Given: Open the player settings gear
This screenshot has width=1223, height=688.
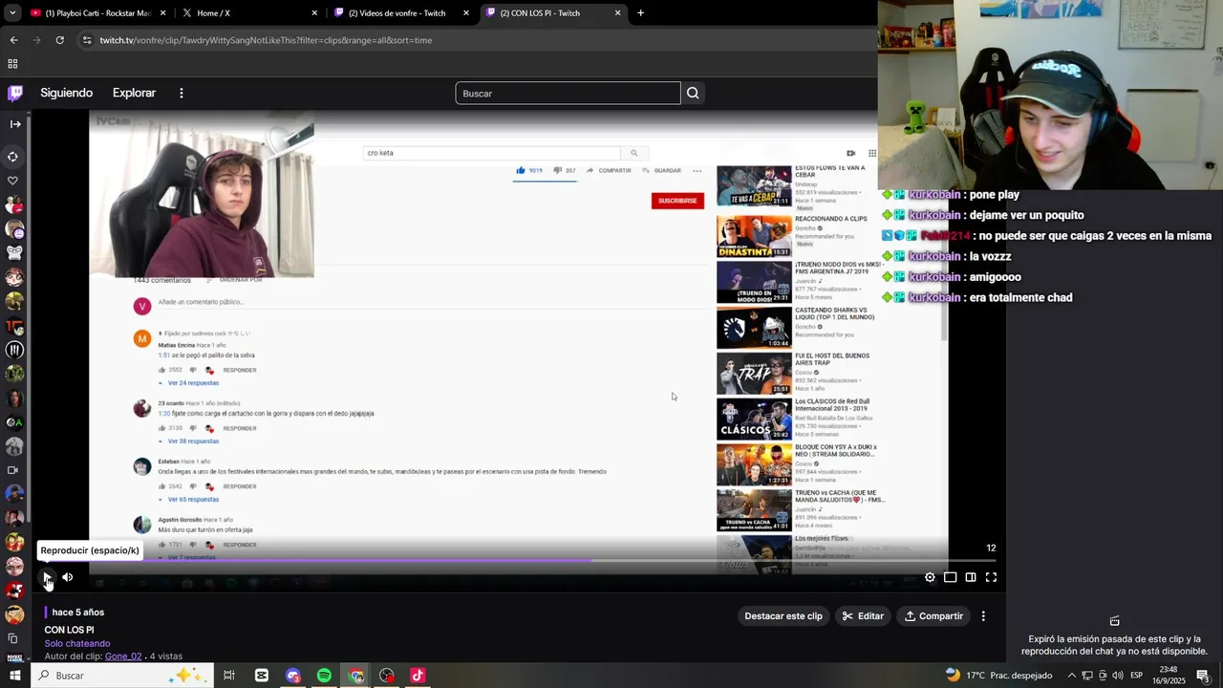Looking at the screenshot, I should tap(930, 577).
